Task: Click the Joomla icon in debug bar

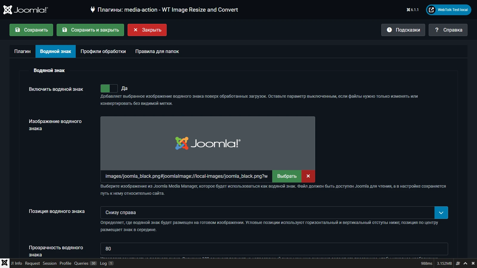Action: [4, 263]
